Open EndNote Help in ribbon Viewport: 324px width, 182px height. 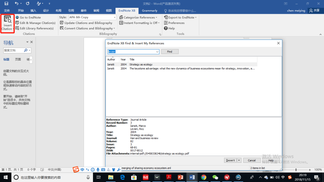tap(169, 28)
